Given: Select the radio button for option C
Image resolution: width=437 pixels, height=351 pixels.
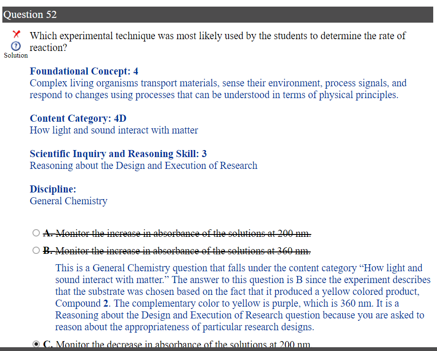Looking at the screenshot, I should 36,344.
